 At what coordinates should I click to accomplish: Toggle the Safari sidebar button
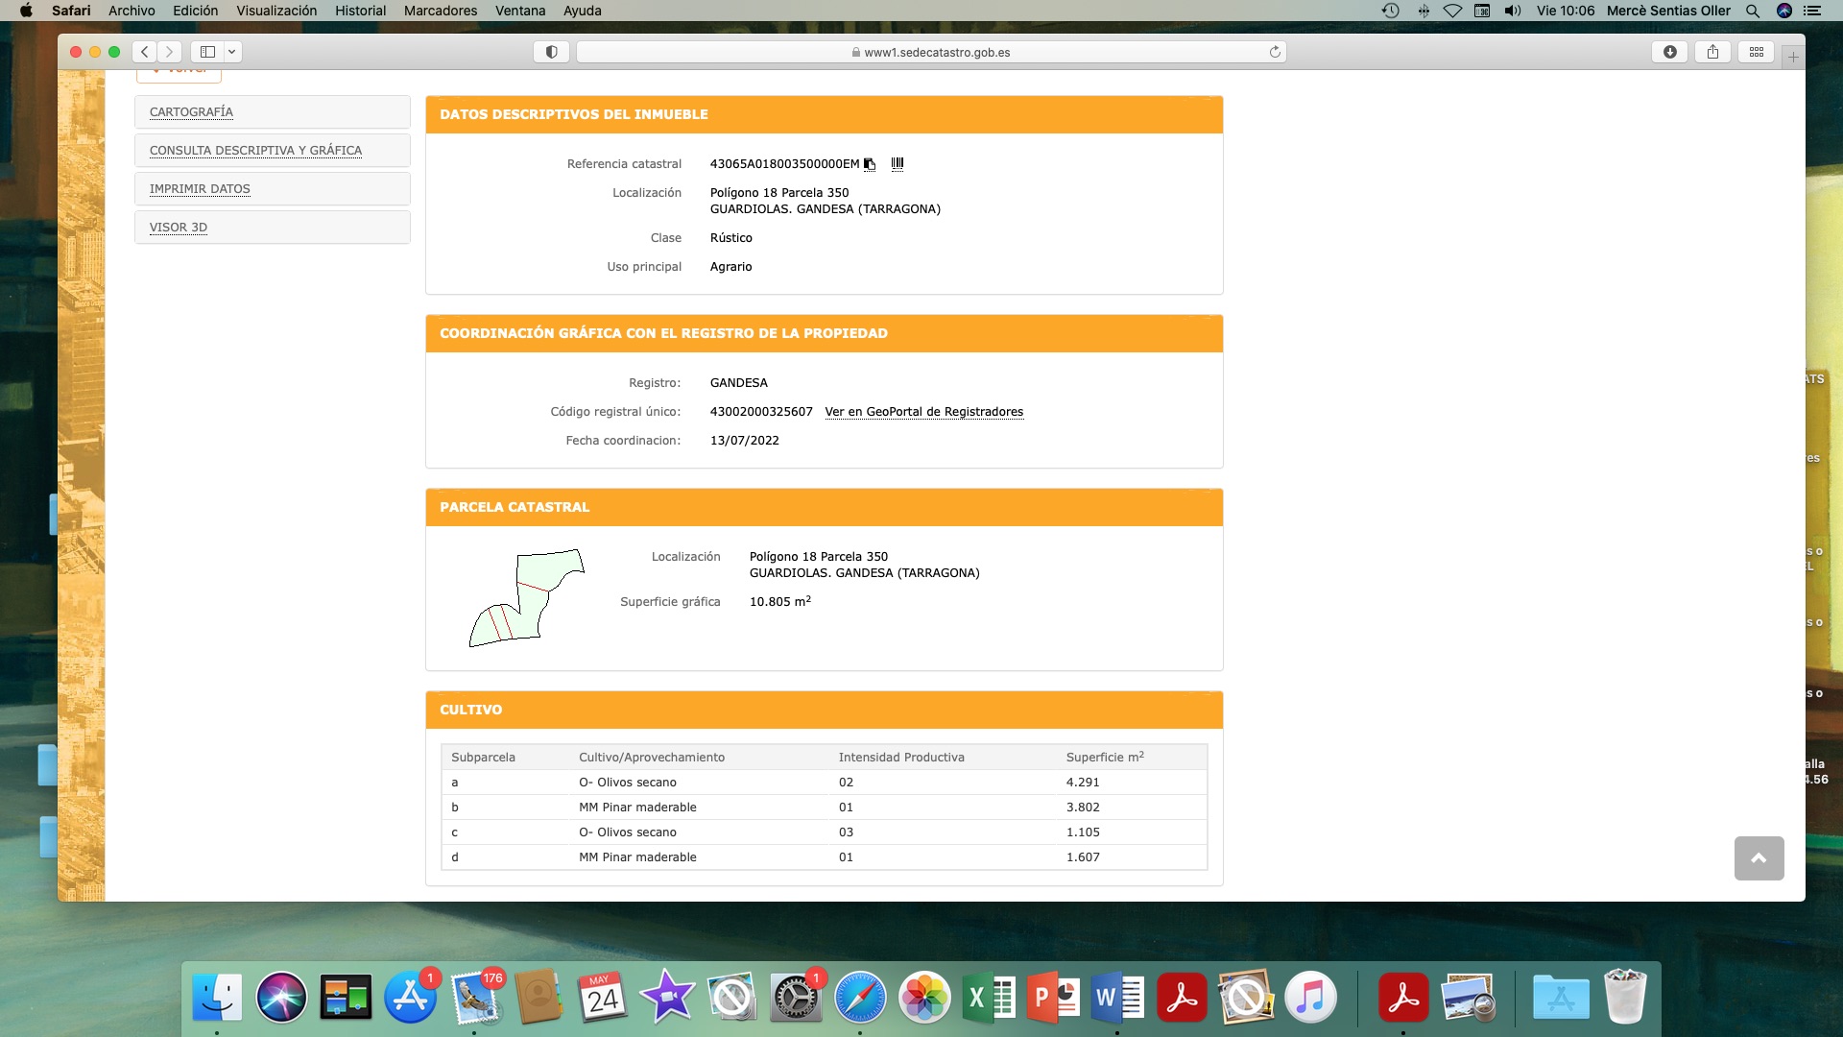(x=207, y=52)
